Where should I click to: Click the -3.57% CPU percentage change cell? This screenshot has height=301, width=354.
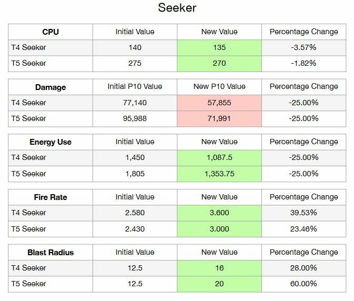304,48
